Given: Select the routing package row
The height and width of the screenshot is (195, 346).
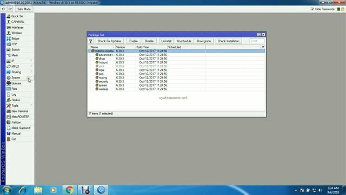Looking at the screenshot, I should 177,77.
